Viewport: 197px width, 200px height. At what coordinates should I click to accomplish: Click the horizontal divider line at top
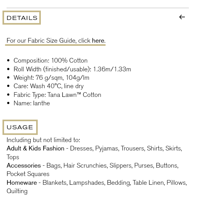click(x=98, y=8)
